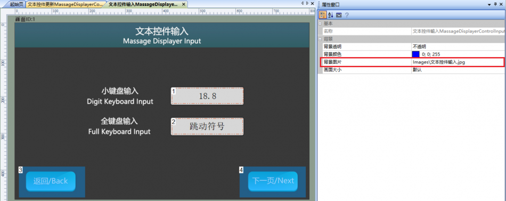Click the Massage Displayer Input subtitle

(x=162, y=42)
